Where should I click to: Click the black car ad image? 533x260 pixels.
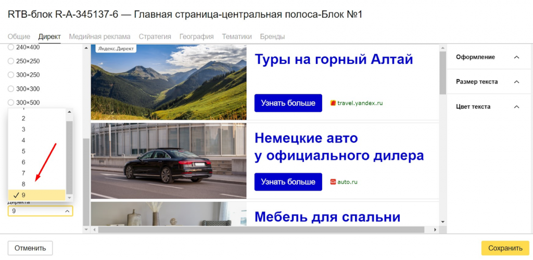pyautogui.click(x=169, y=161)
